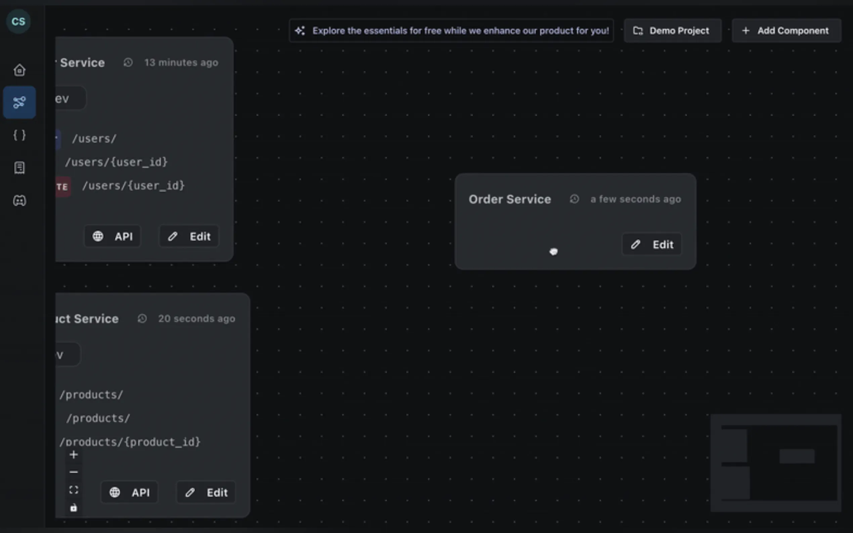Click the free essentials announcement banner

tap(451, 31)
